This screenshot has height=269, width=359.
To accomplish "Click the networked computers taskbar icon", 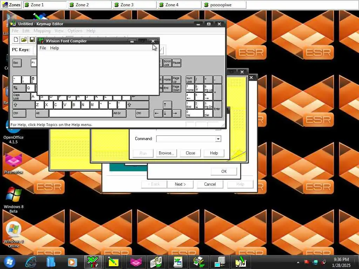I will click(x=220, y=262).
